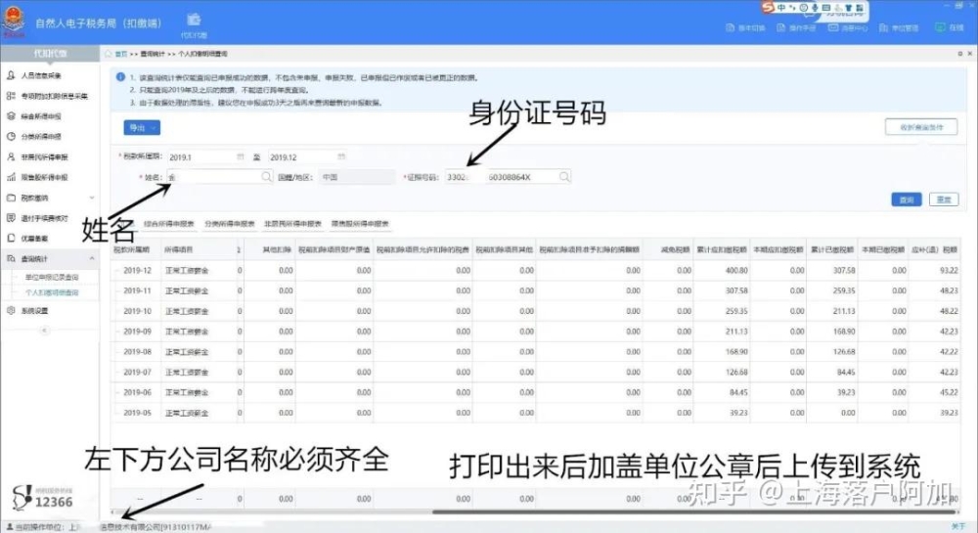Screen dimensions: 978x533
Task: Click the 税款缴纳 folder icon
Action: (x=11, y=198)
